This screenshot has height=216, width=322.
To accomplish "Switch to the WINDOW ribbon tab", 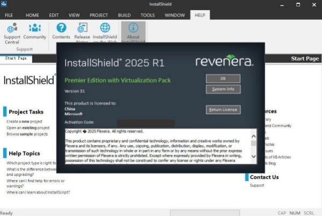I will [175, 15].
